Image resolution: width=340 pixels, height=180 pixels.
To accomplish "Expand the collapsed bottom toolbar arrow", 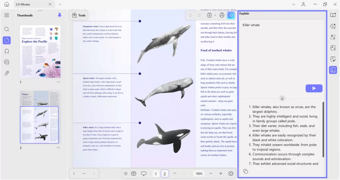I will point(126,173).
